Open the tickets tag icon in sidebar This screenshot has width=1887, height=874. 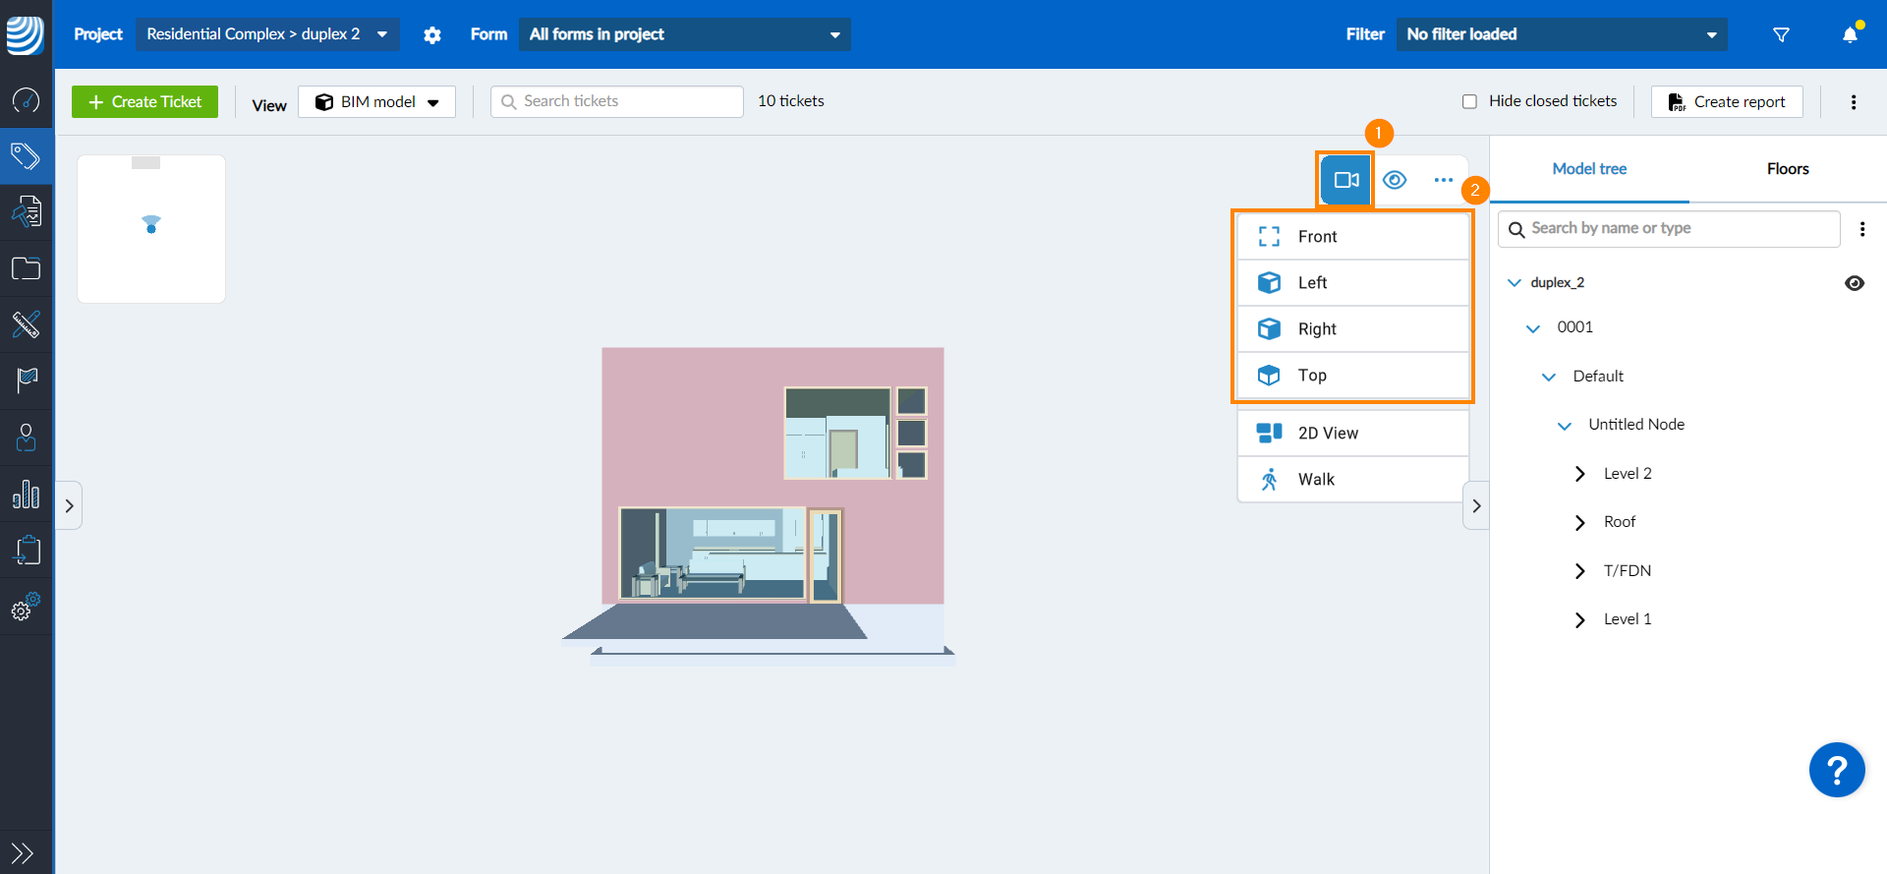(26, 156)
